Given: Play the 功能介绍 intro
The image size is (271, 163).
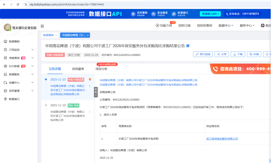Looking at the screenshot, I should [163, 25].
